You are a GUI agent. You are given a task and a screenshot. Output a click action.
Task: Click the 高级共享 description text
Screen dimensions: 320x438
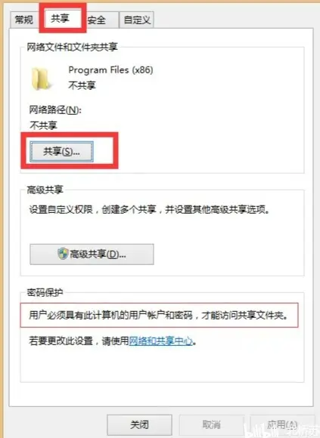pyautogui.click(x=150, y=209)
